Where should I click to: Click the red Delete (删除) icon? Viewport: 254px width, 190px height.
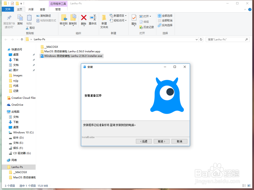[x=84, y=17]
